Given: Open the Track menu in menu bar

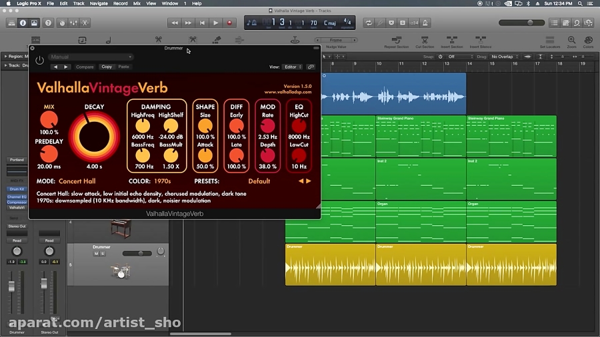Looking at the screenshot, I should [x=79, y=3].
